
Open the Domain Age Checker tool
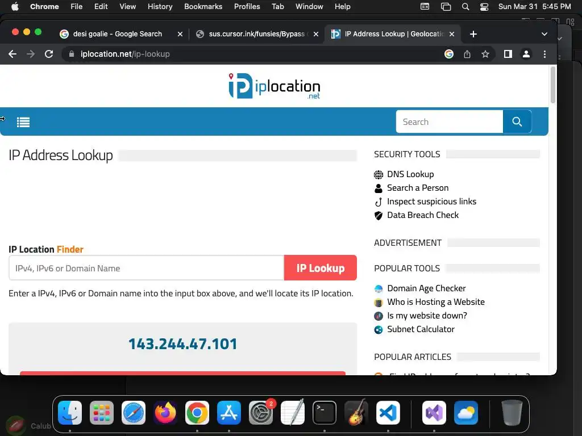coord(426,288)
